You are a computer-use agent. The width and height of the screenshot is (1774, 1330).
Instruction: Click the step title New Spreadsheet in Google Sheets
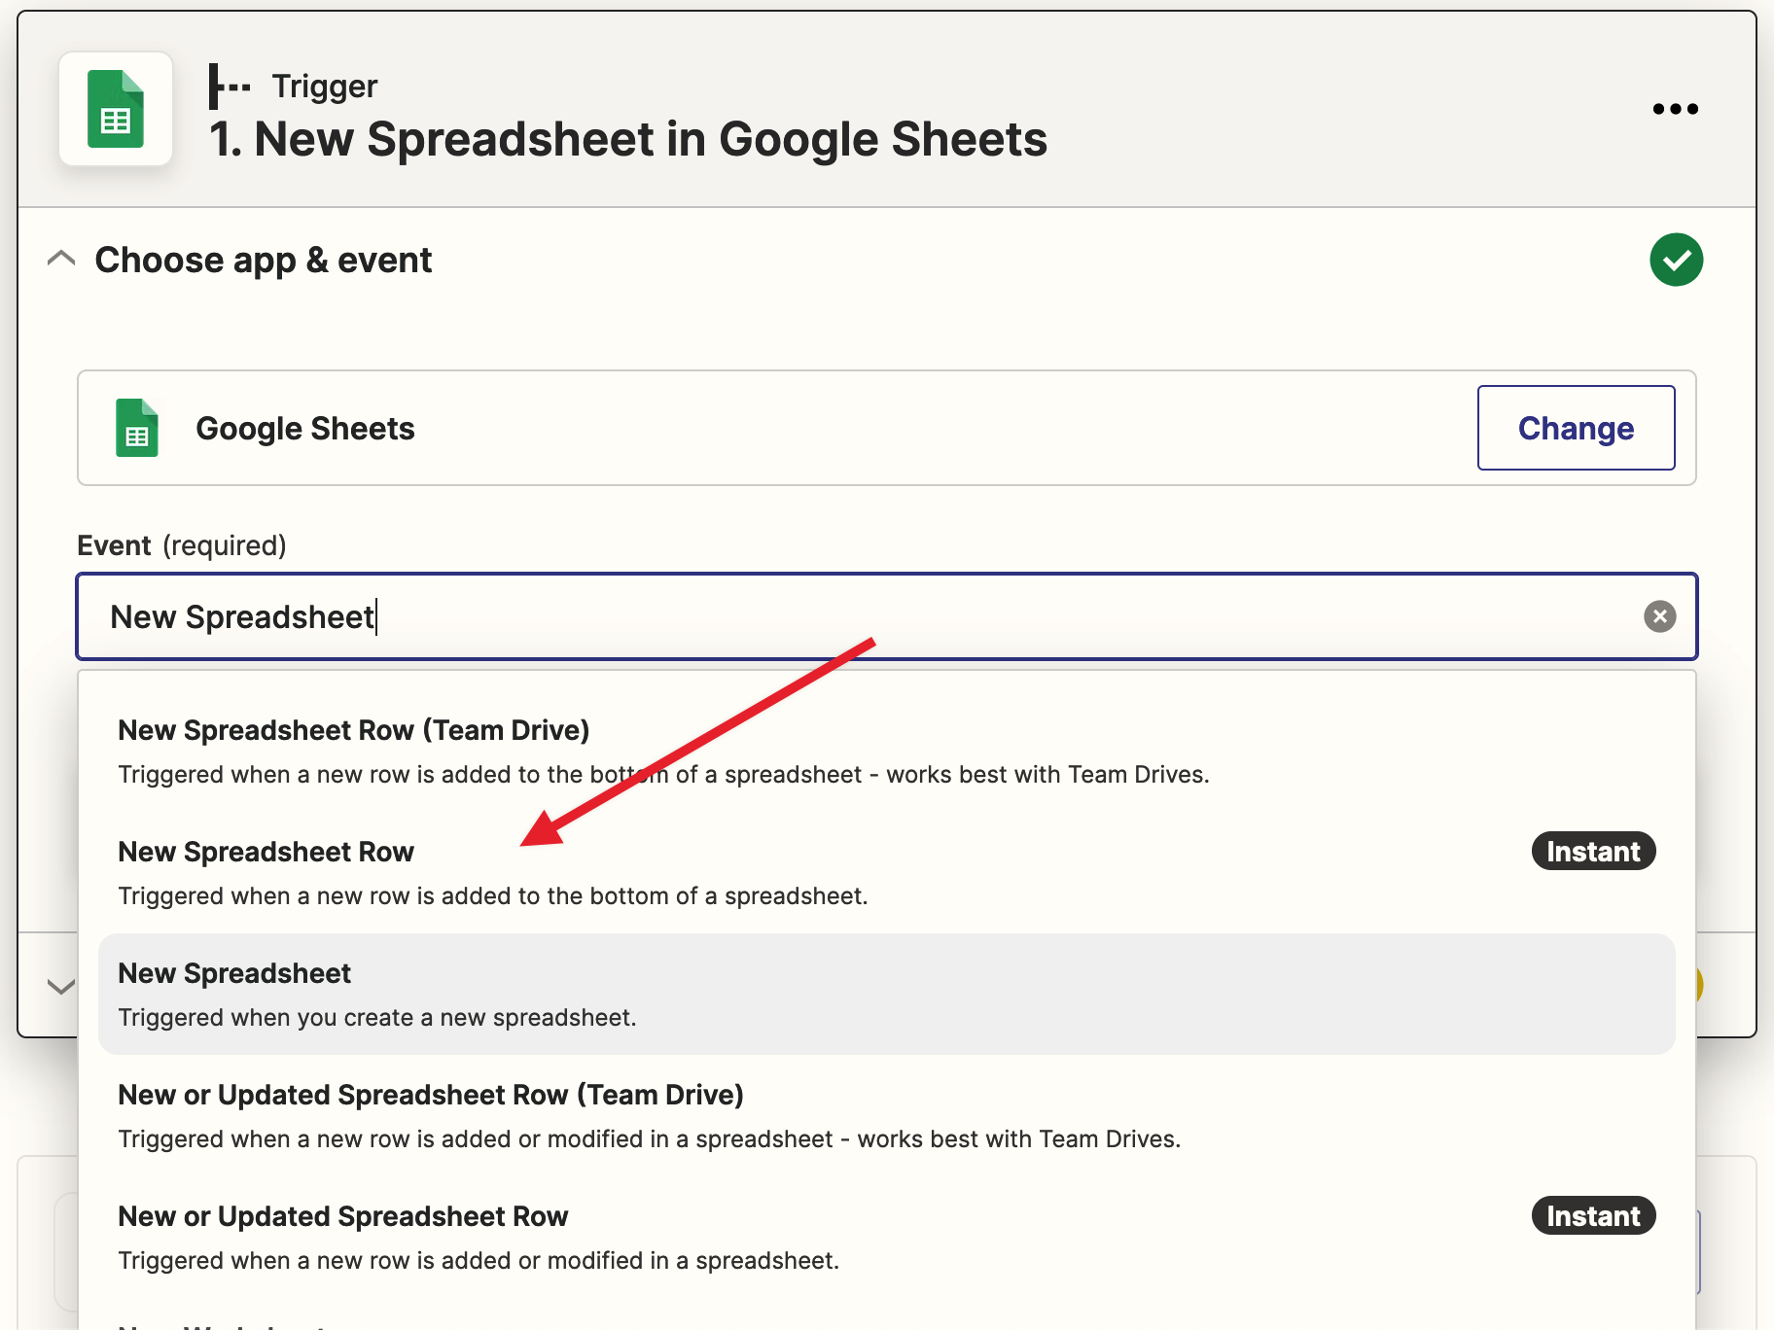click(628, 139)
